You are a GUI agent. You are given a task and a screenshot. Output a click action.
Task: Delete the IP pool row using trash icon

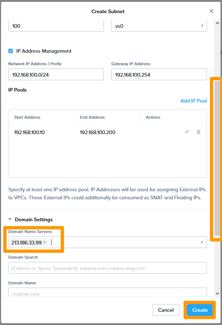[x=198, y=132]
